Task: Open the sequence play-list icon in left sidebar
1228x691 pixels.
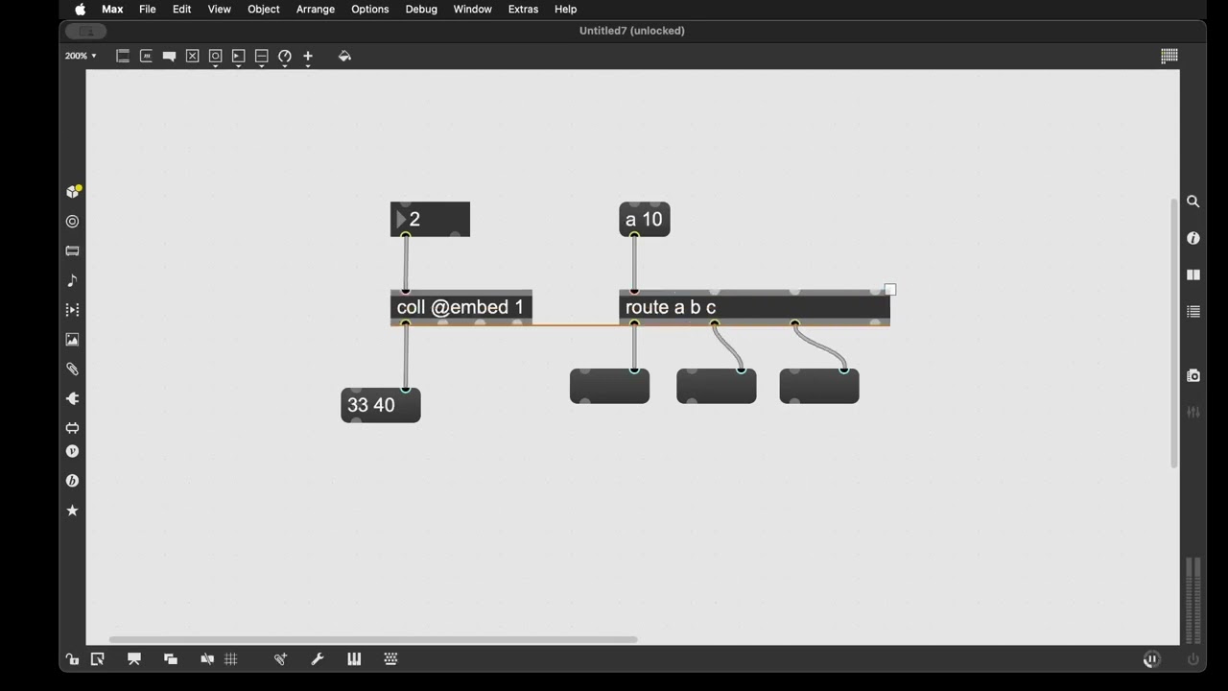Action: tap(72, 310)
